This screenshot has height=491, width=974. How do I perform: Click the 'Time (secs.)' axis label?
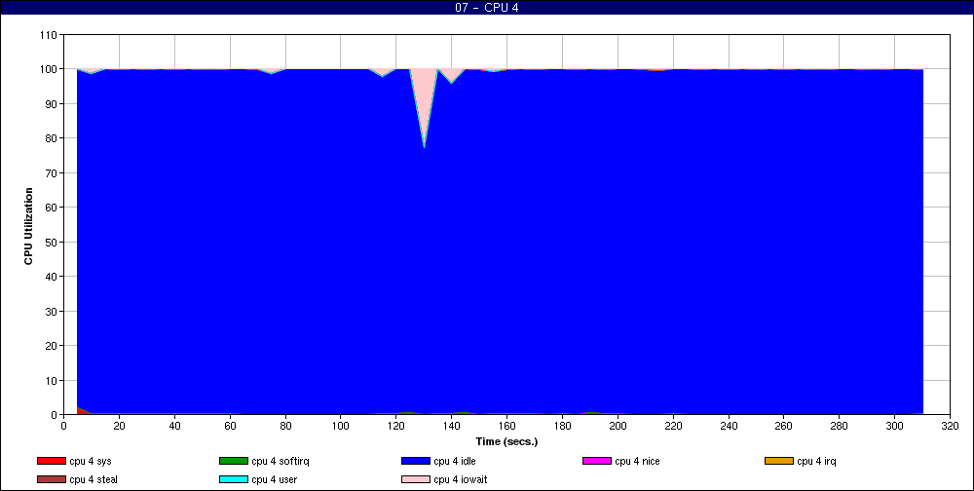(506, 442)
